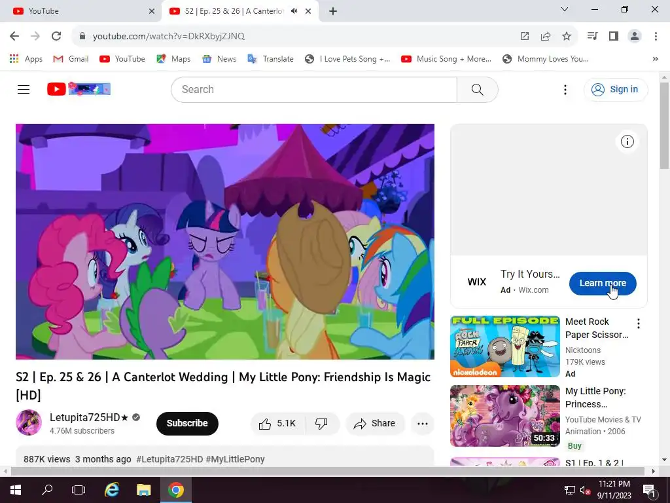Screen dimensions: 670x503
Task: Switch to the first YouTube tab
Action: (80, 11)
